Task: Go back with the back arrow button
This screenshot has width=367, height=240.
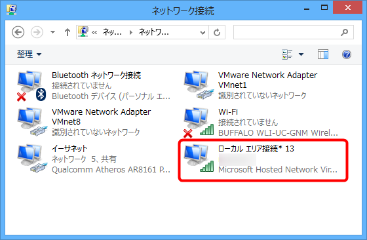Action: [18, 32]
